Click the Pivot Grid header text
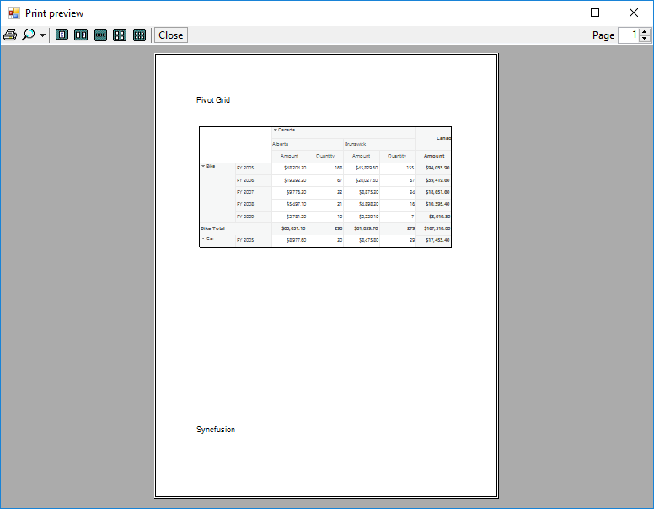654x509 pixels. point(213,100)
